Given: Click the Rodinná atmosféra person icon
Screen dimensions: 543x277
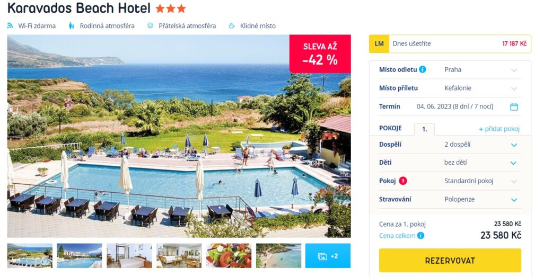Looking at the screenshot, I should tap(72, 25).
